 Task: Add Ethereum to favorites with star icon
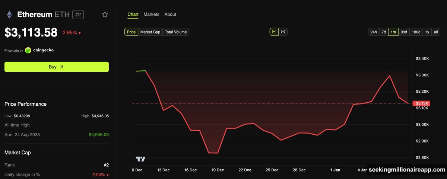(x=105, y=15)
